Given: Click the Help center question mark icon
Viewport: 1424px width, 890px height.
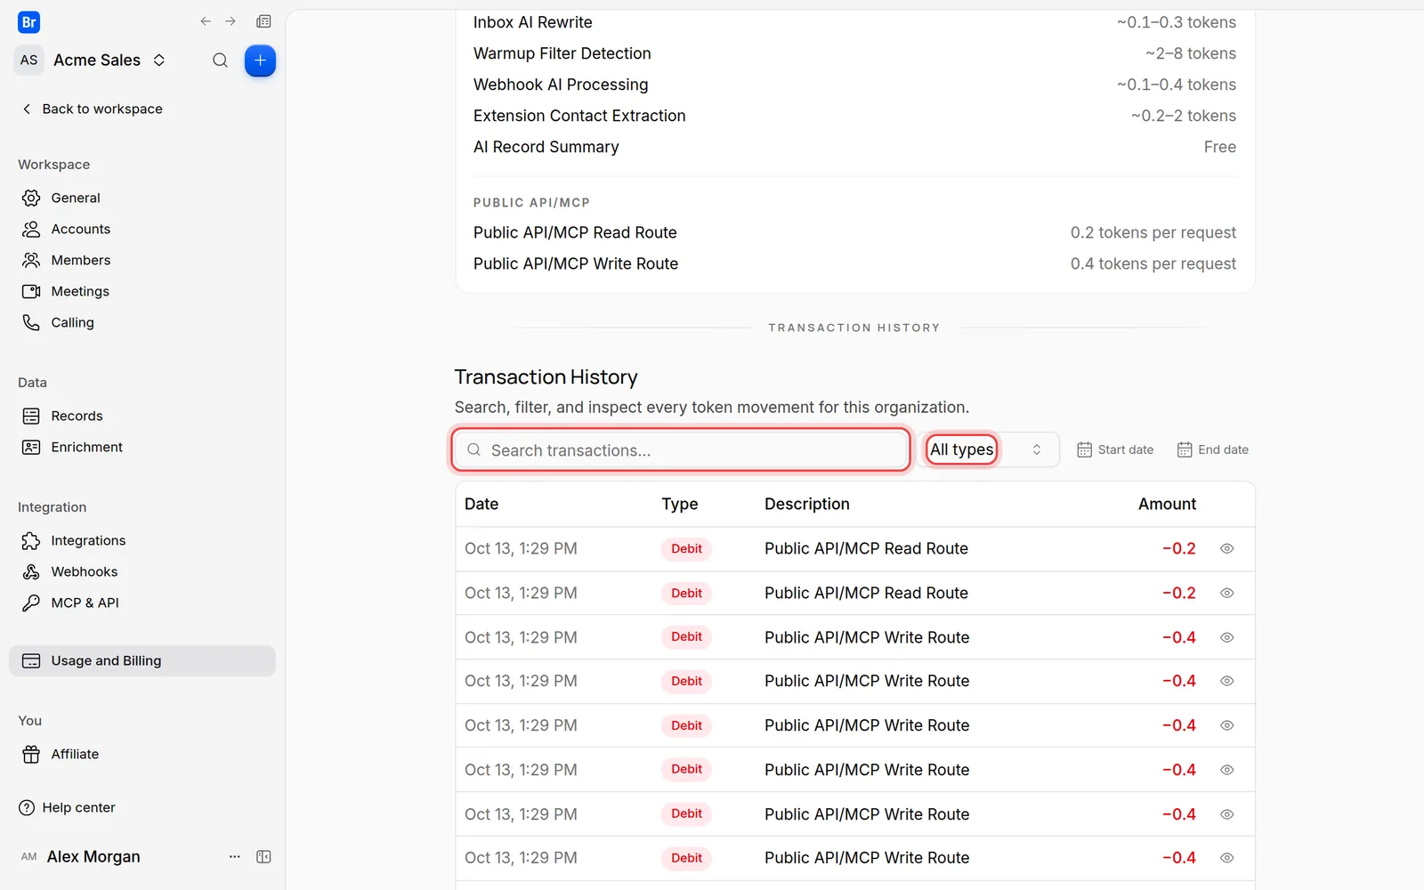Looking at the screenshot, I should (27, 807).
